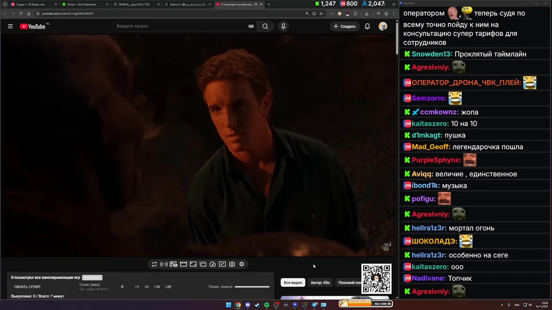Screen dimensions: 552x310
Task: Switch to SPOILER png image tab
Action: click(x=135, y=4)
